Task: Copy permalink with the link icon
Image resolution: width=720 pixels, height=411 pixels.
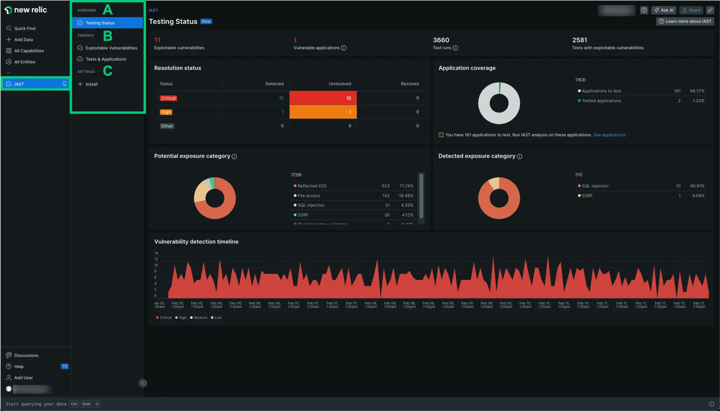Action: (710, 10)
